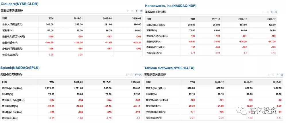Click Cloudera total revenue TTM value 367.00
The image size is (286, 123).
click(50, 25)
